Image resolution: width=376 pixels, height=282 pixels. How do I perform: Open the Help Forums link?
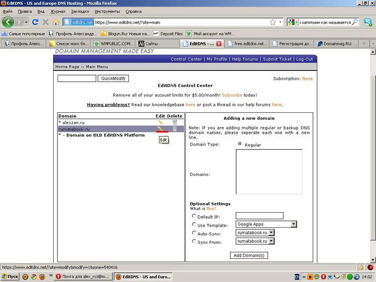(245, 59)
